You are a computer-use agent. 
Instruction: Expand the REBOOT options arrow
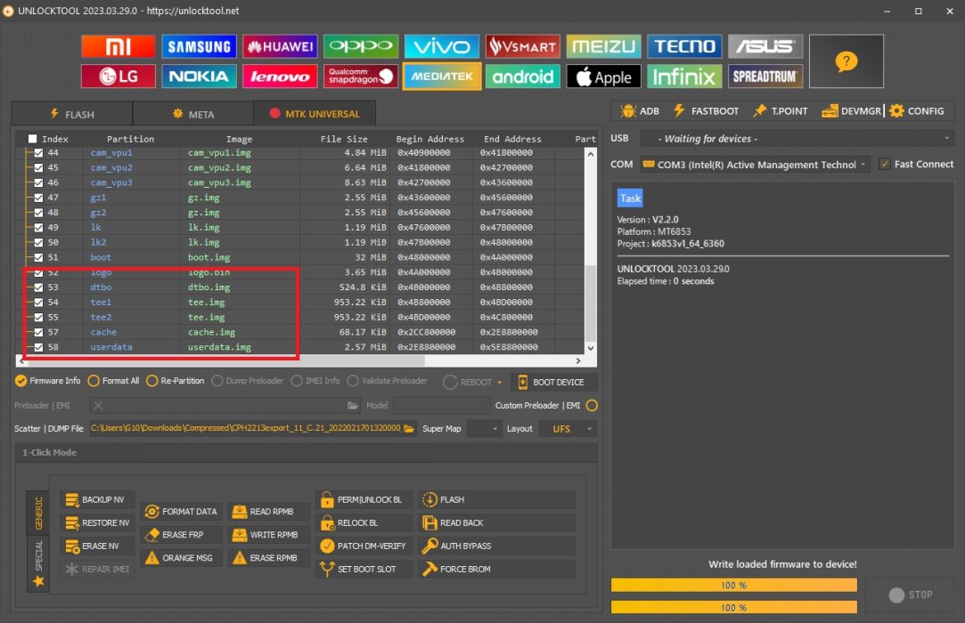click(500, 383)
